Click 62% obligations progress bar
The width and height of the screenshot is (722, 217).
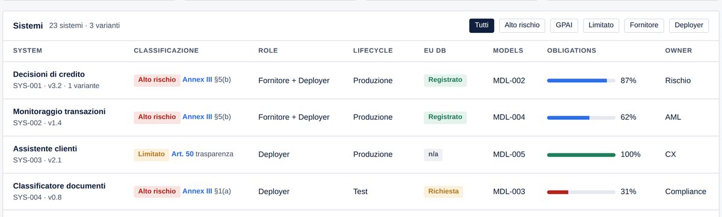pyautogui.click(x=581, y=117)
